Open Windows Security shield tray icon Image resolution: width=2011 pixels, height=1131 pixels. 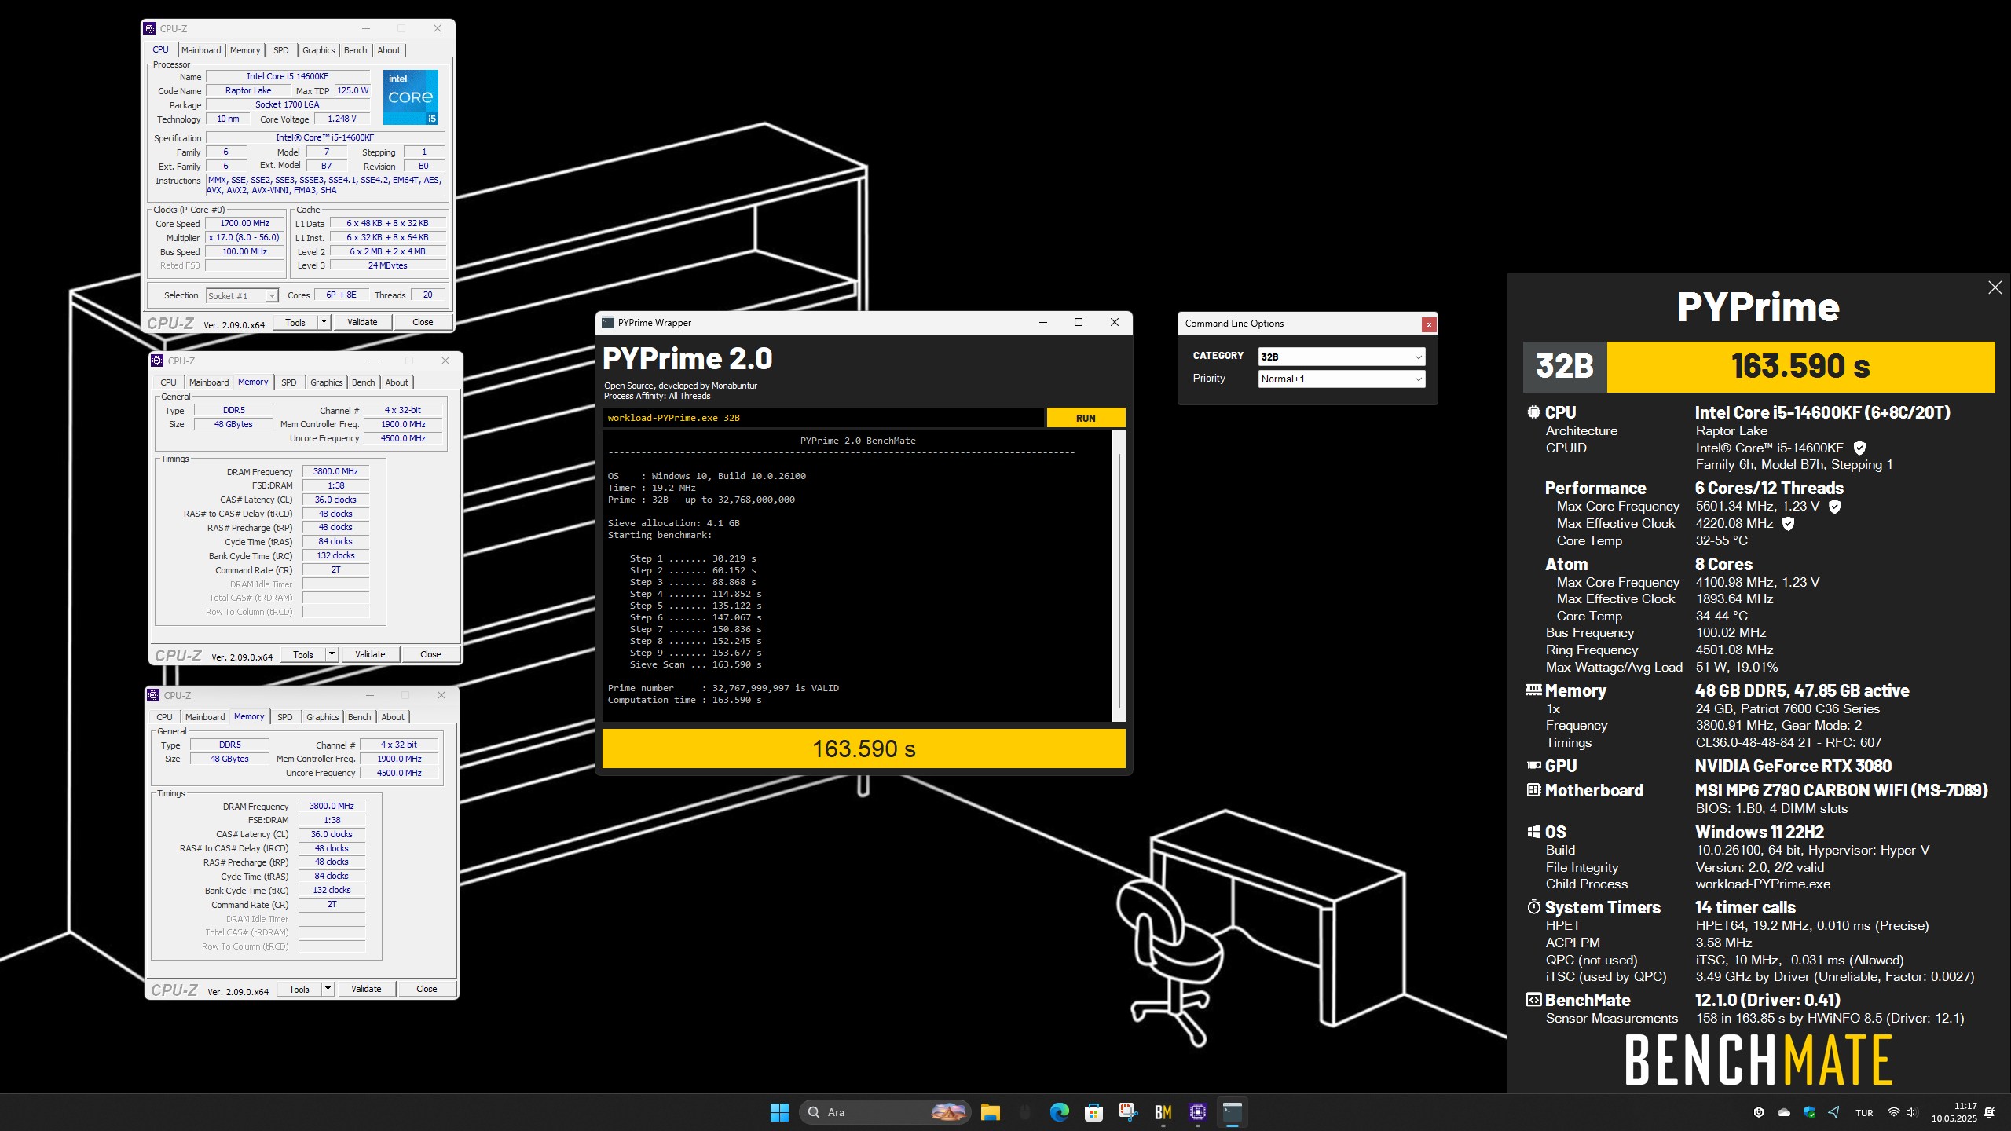(x=1809, y=1112)
